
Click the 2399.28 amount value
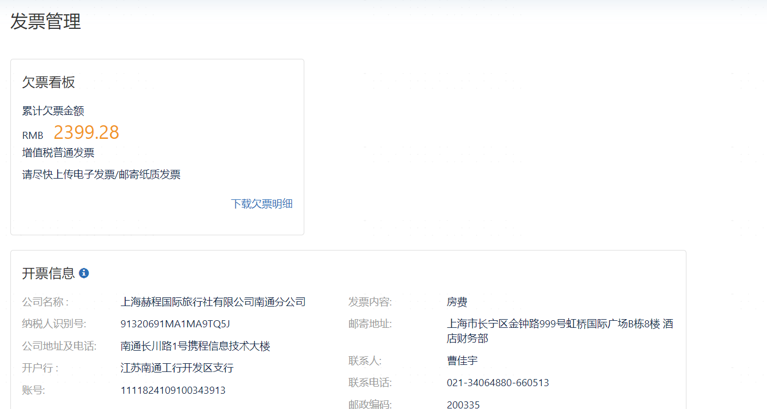coord(86,132)
